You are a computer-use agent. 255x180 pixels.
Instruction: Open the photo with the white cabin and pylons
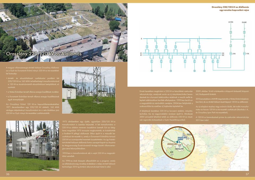89,90
